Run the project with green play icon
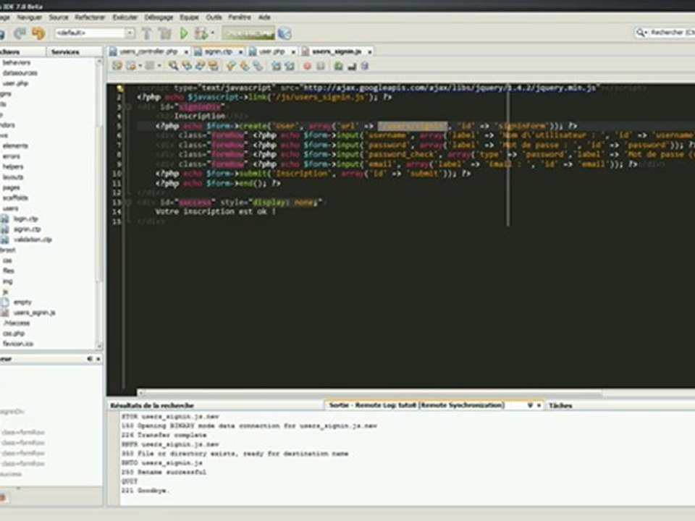 tap(183, 33)
